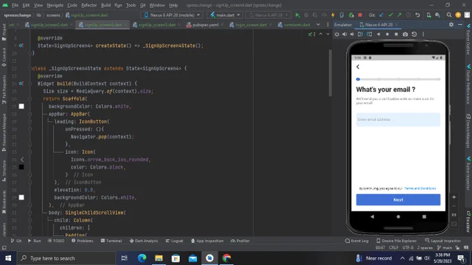Image resolution: width=472 pixels, height=265 pixels.
Task: Open Search Everywhere magnifier icon
Action: click(x=449, y=15)
